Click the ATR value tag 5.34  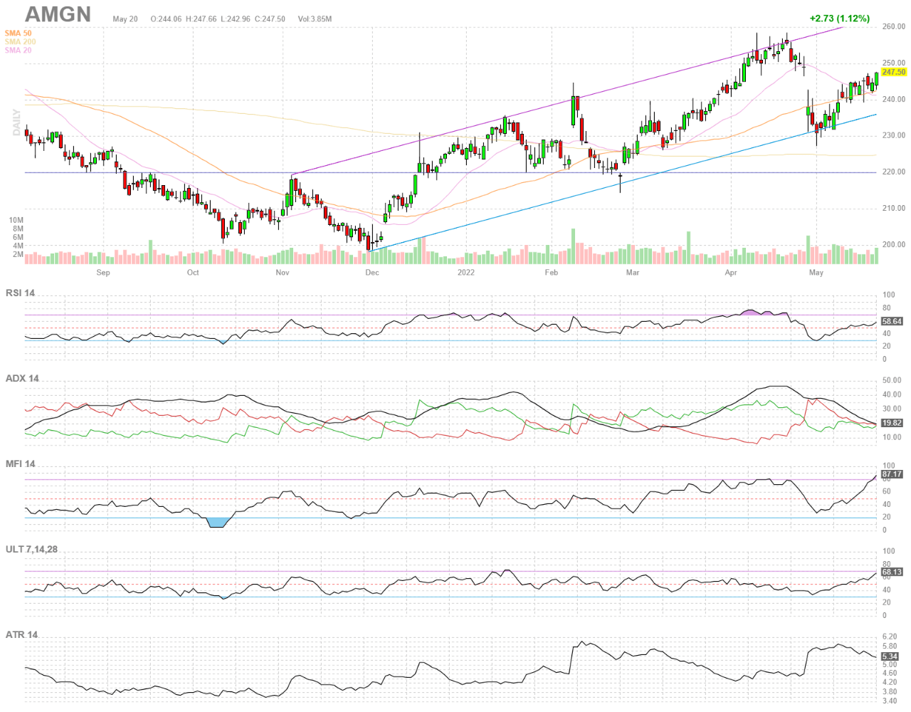coord(890,656)
